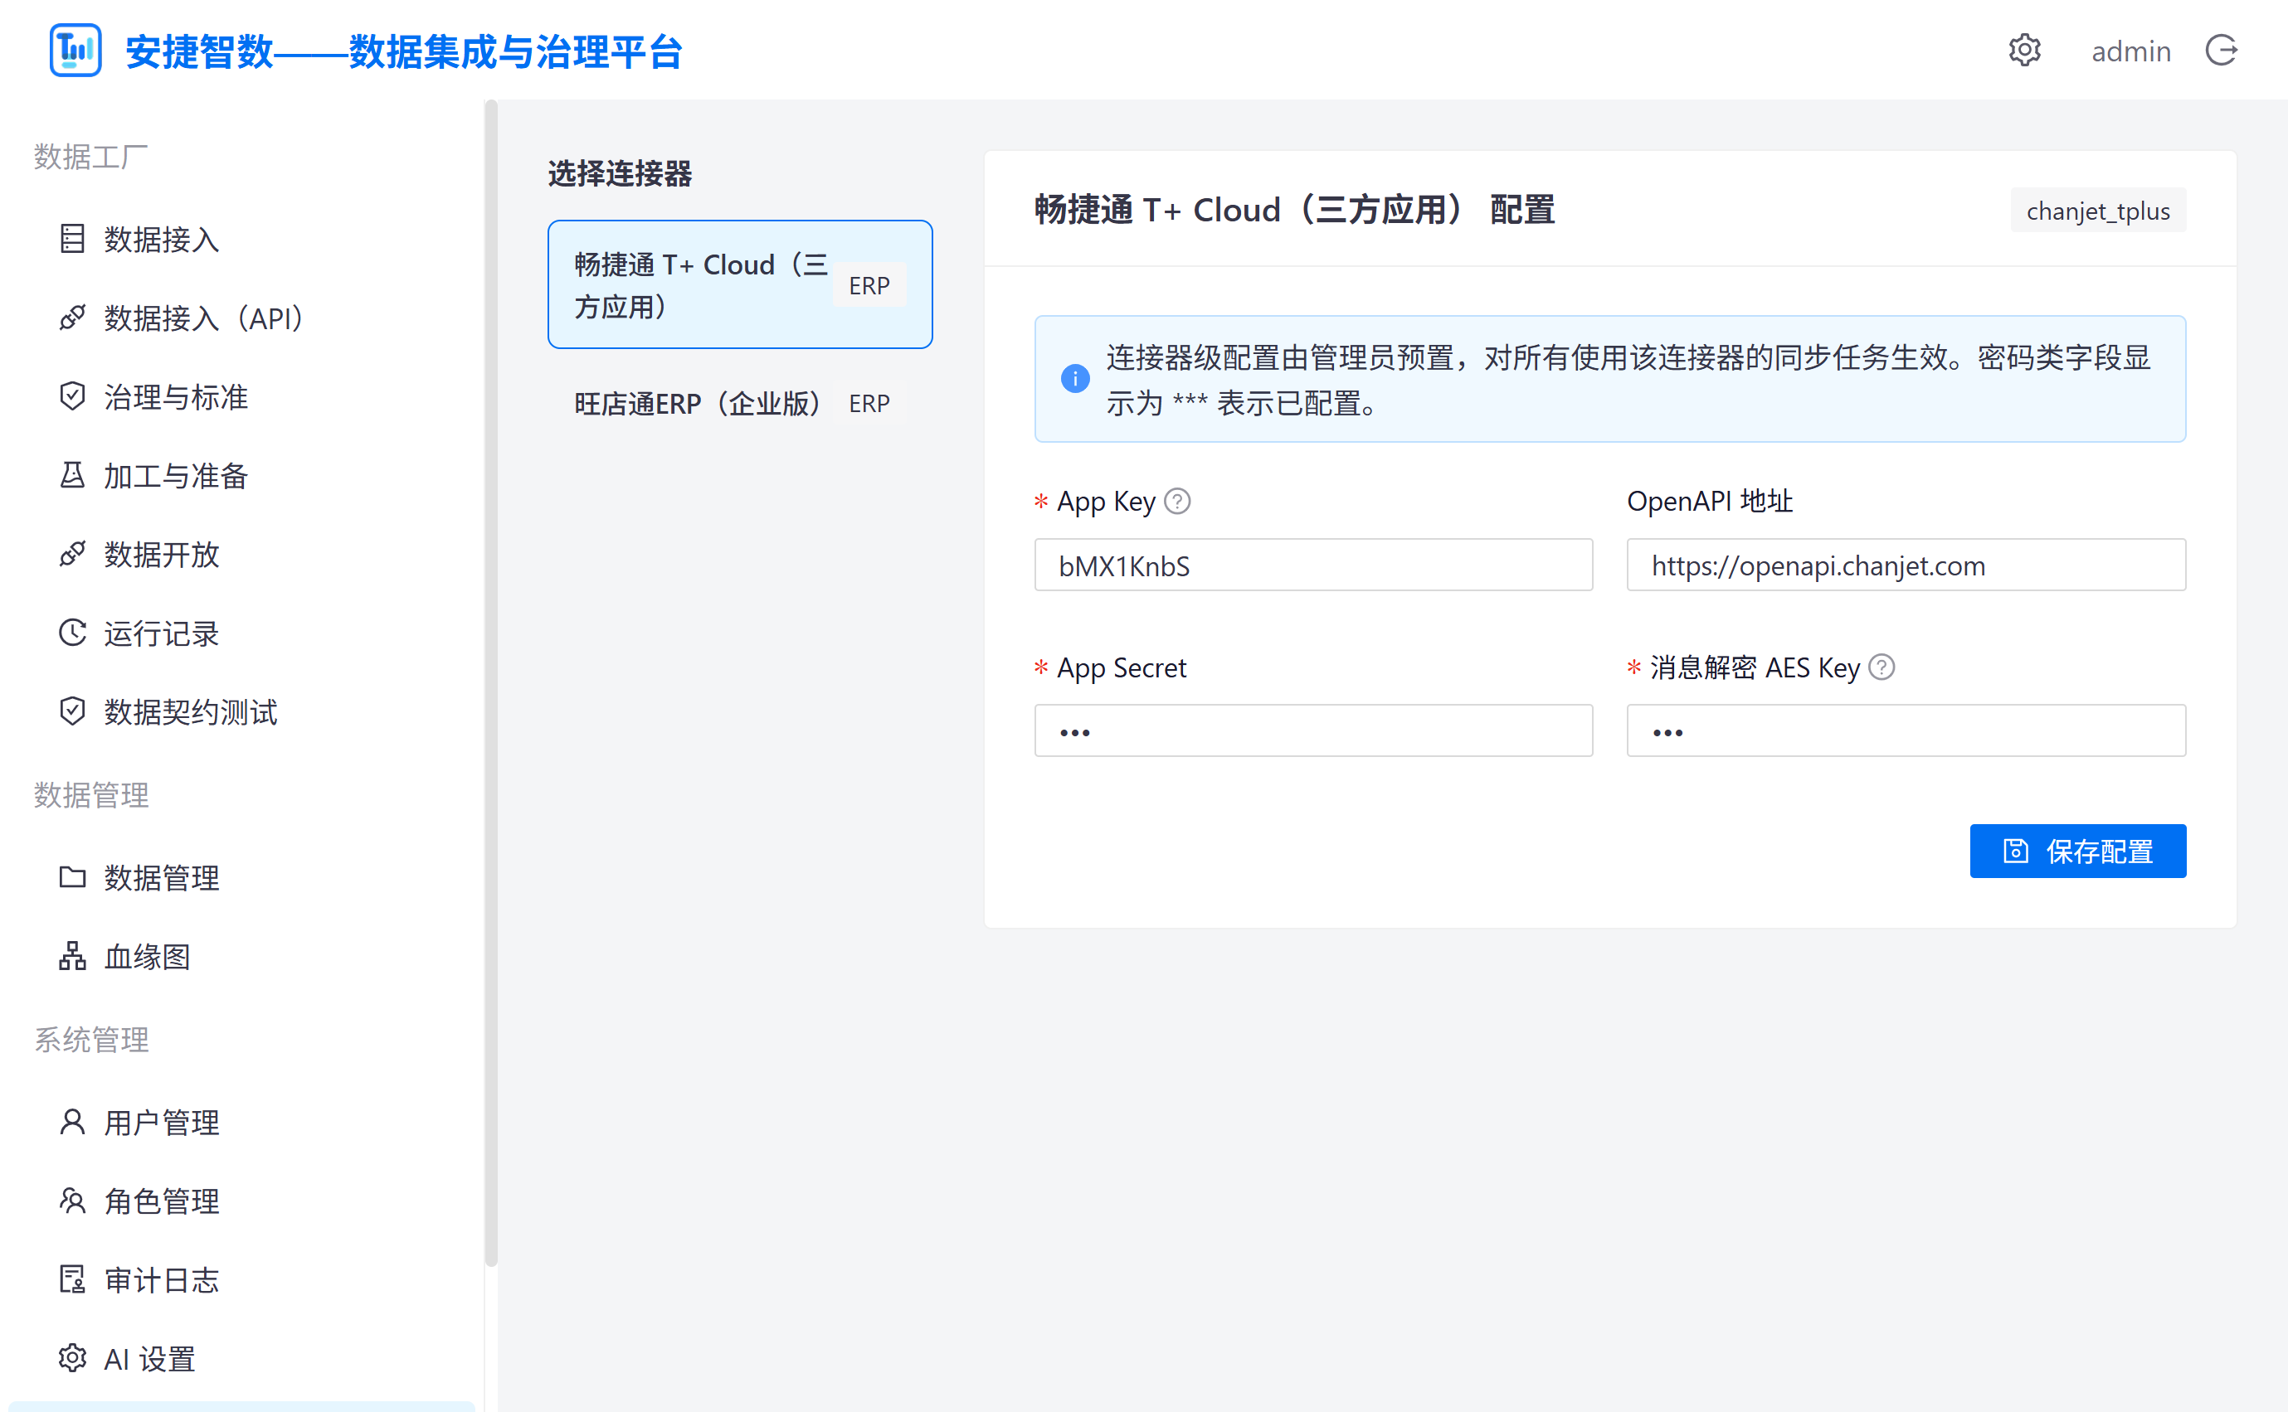The image size is (2288, 1412).
Task: Click the 加工与准备 flask icon
Action: coord(72,475)
